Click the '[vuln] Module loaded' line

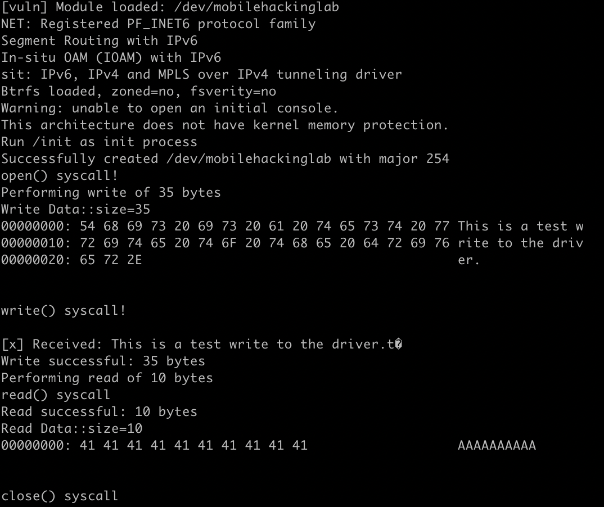170,7
